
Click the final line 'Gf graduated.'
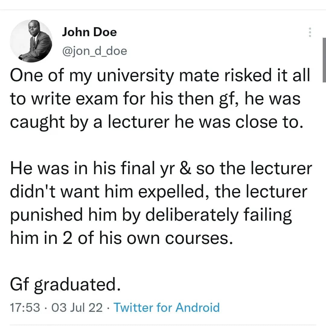65,285
